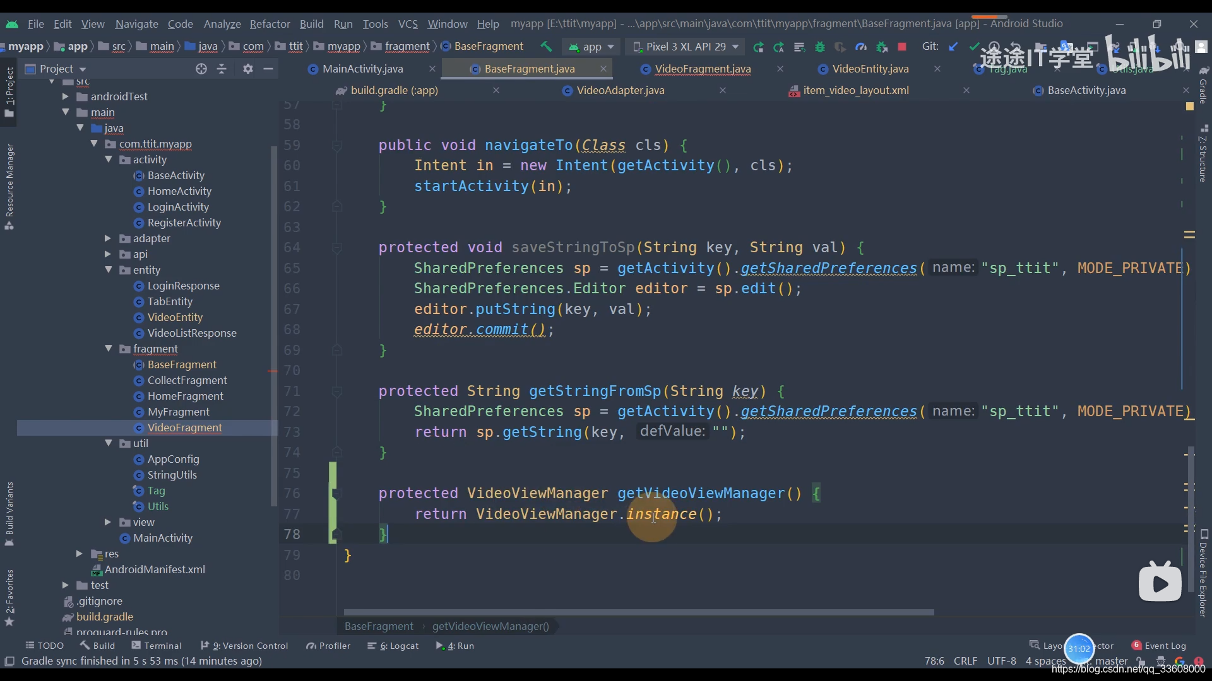
Task: Click the Git Update Project blue arrow
Action: pos(953,47)
